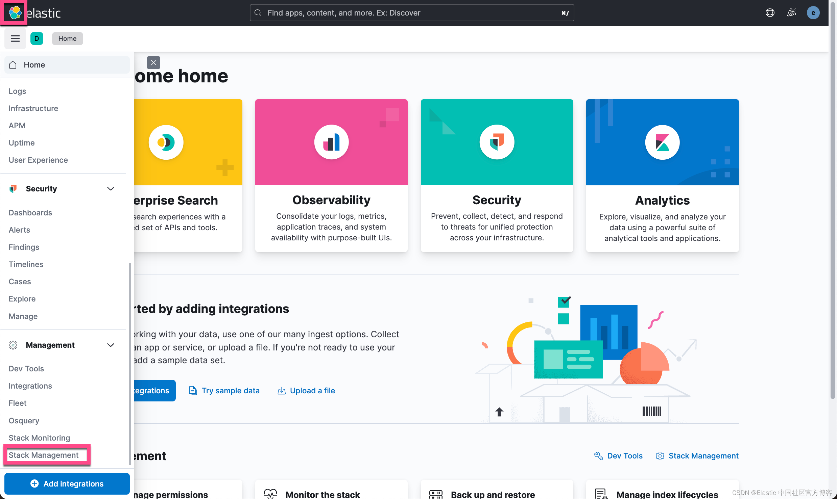Click the sidebar navigation scrollbar
This screenshot has height=499, width=837.
[x=130, y=363]
